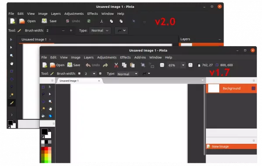This screenshot has width=262, height=166.
Task: Increase brush width with the plus button
Action: click(71, 30)
